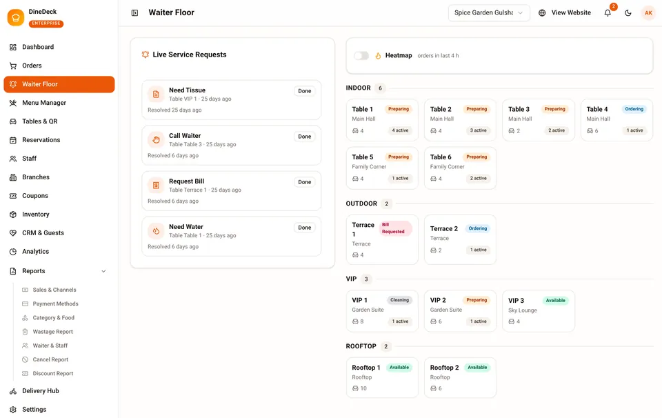Click the Analytics pie chart icon
Screen dimensions: 662x418
[x=13, y=251]
